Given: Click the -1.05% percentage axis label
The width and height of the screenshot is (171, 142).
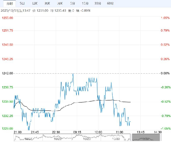Looking at the screenshot, I should click(165, 129).
